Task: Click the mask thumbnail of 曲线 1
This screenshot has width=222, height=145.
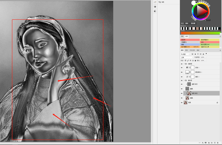Action: [x=193, y=77]
